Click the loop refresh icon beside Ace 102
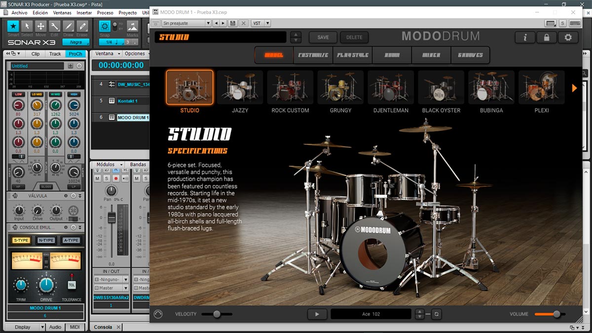592x333 pixels. pos(437,314)
